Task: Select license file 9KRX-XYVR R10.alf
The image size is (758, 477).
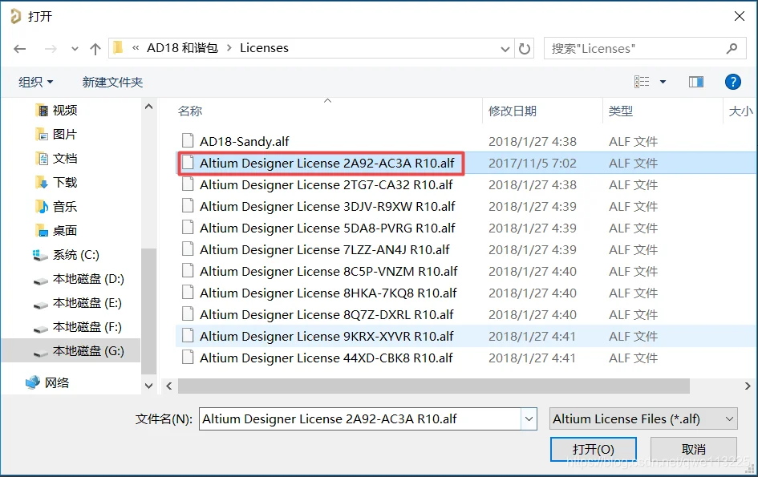Action: coord(326,336)
